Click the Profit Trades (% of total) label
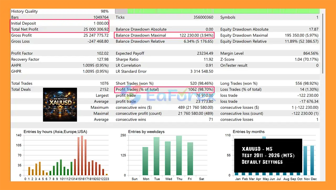Screen dimensions: 336x190 (137, 90)
